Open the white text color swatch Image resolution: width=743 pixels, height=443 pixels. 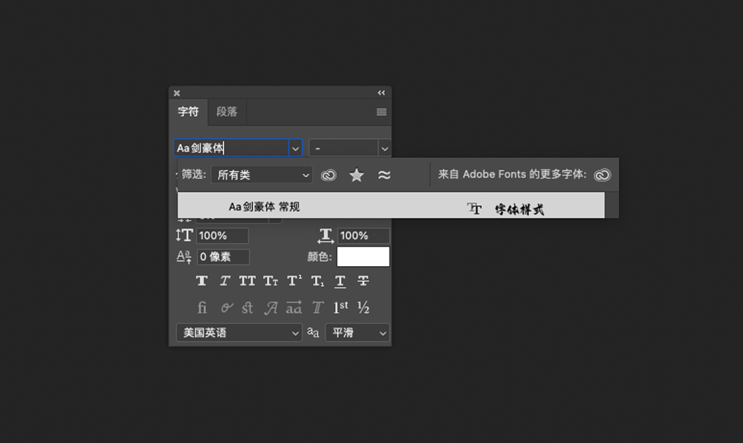[x=363, y=256]
